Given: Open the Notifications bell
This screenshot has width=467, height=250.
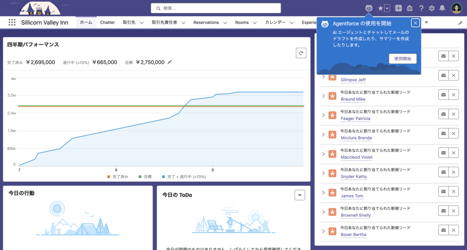Looking at the screenshot, I should click(442, 8).
